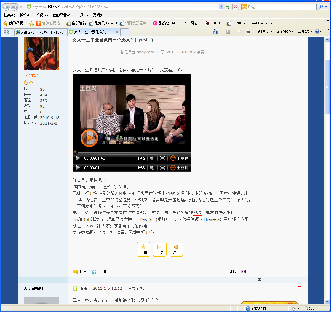Click the 收藏 star icon below post
The width and height of the screenshot is (331, 312).
143,249
